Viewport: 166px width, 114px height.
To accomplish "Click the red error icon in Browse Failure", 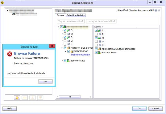I will [10, 54].
